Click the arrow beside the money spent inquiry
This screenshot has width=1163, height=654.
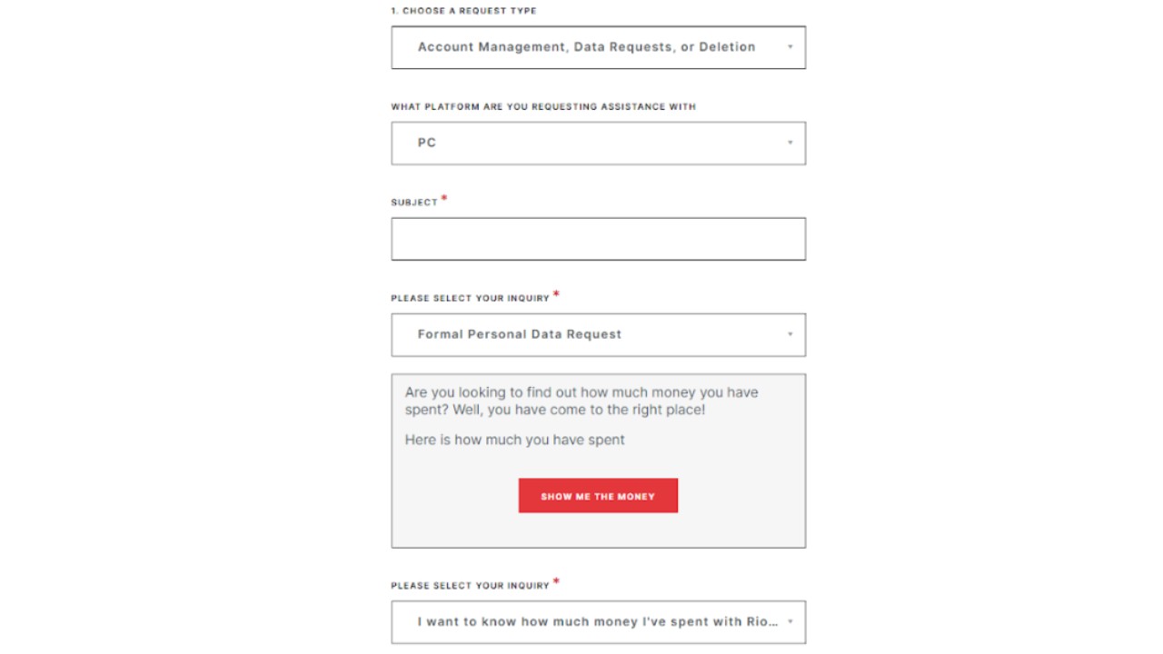(x=790, y=622)
